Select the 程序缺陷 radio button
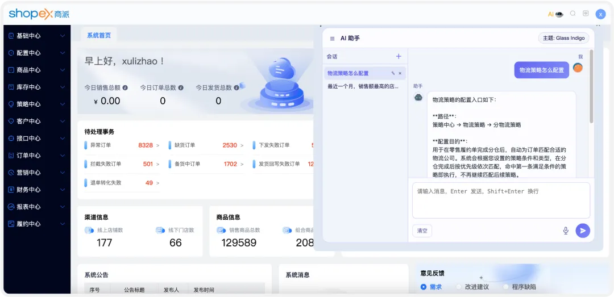 coord(505,287)
